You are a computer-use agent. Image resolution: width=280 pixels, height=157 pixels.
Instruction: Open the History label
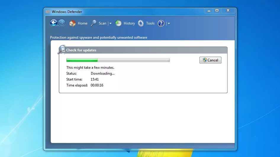[x=129, y=23]
